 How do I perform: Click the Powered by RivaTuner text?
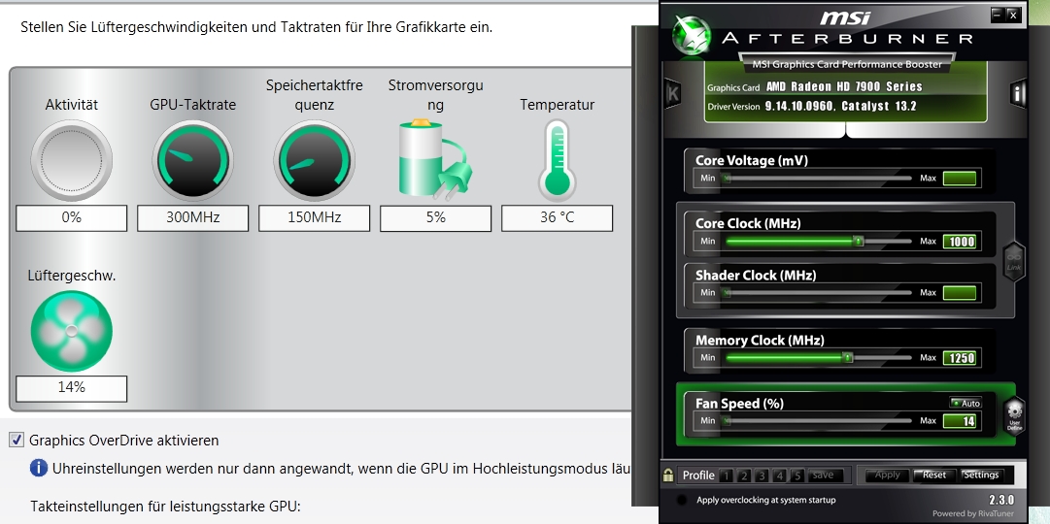[973, 514]
